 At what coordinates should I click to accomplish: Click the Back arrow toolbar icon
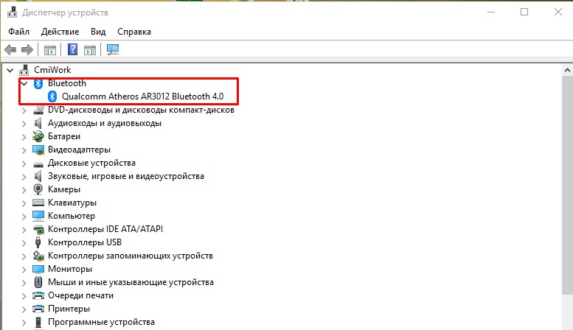tap(10, 49)
